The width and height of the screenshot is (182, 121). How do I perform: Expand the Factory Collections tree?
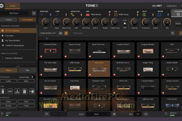coord(3,58)
